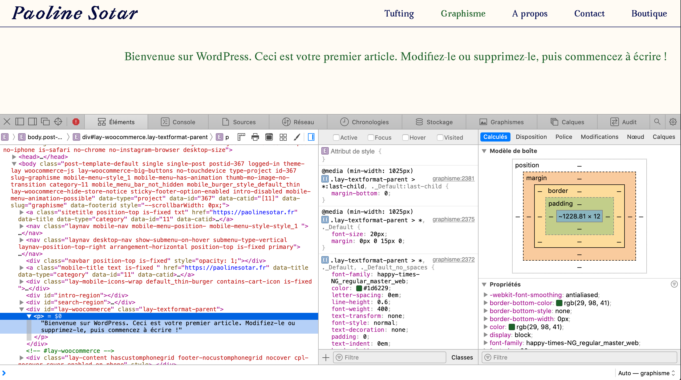Click the Classes button
This screenshot has height=380, width=681.
coord(462,357)
